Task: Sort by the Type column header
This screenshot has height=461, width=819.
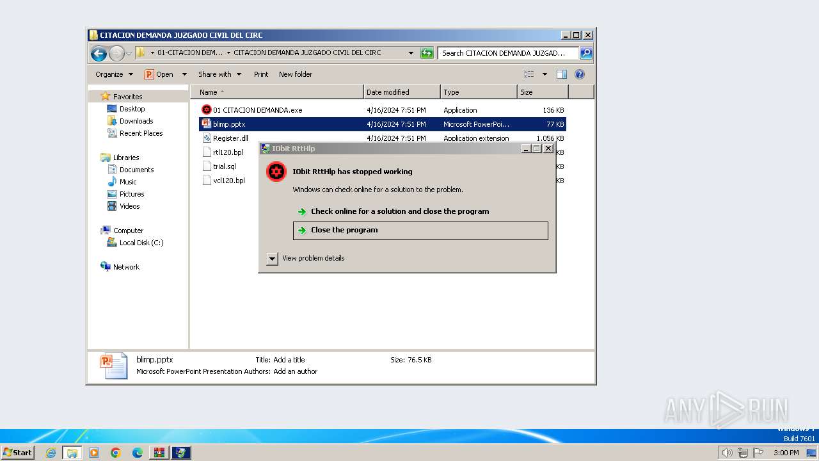Action: coord(479,92)
